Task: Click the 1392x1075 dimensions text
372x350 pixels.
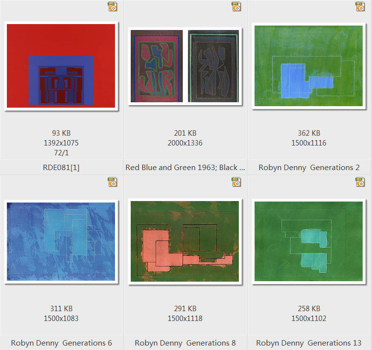Action: 61,143
